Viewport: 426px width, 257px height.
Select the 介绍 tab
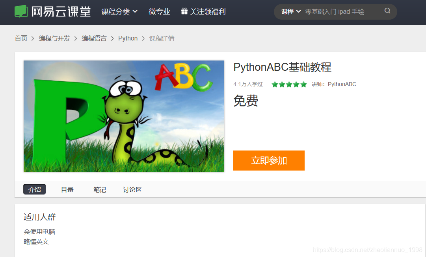(x=35, y=189)
